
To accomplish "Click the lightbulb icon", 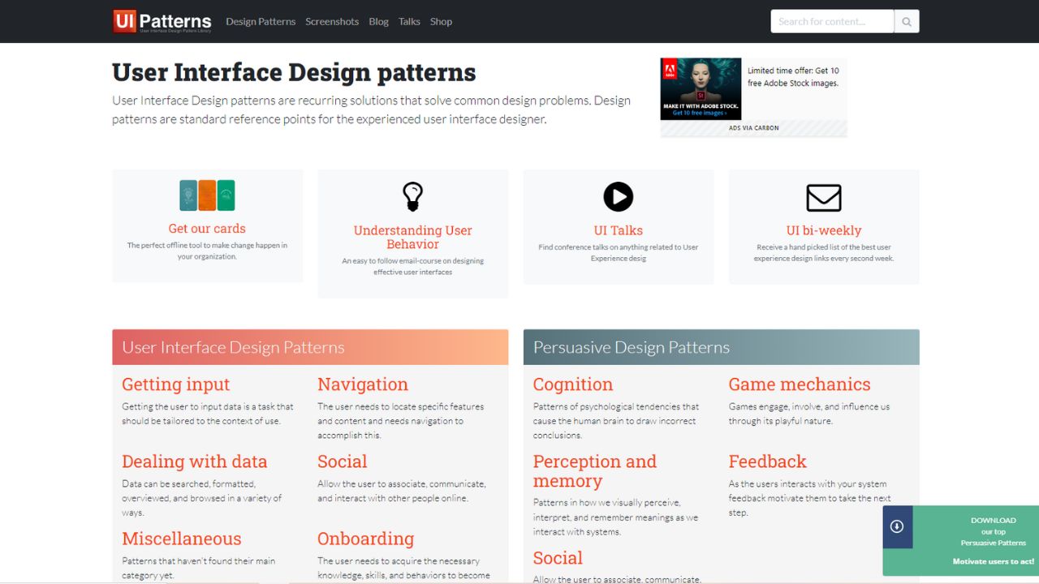I will tap(413, 197).
